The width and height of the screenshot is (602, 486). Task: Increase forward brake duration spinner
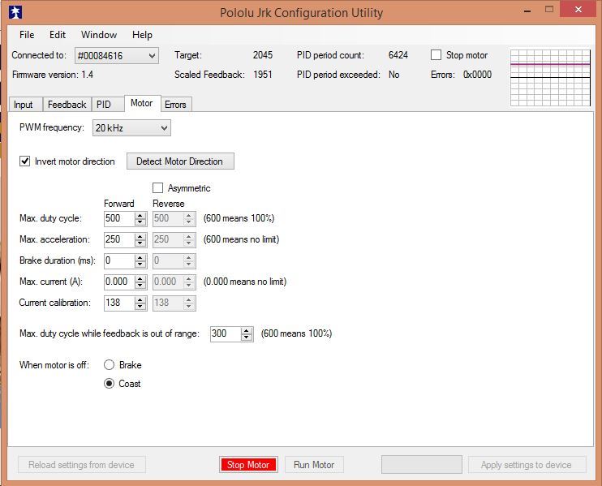tap(140, 257)
